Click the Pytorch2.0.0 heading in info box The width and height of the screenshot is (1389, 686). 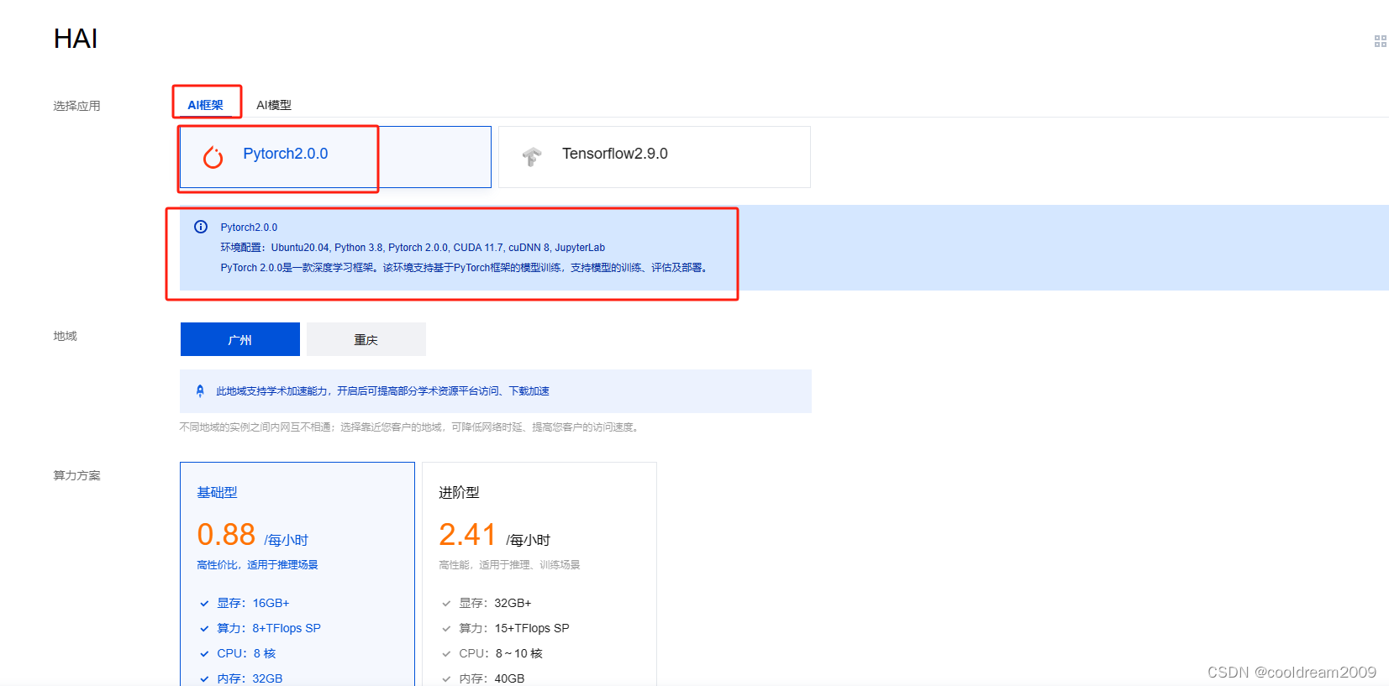point(249,228)
